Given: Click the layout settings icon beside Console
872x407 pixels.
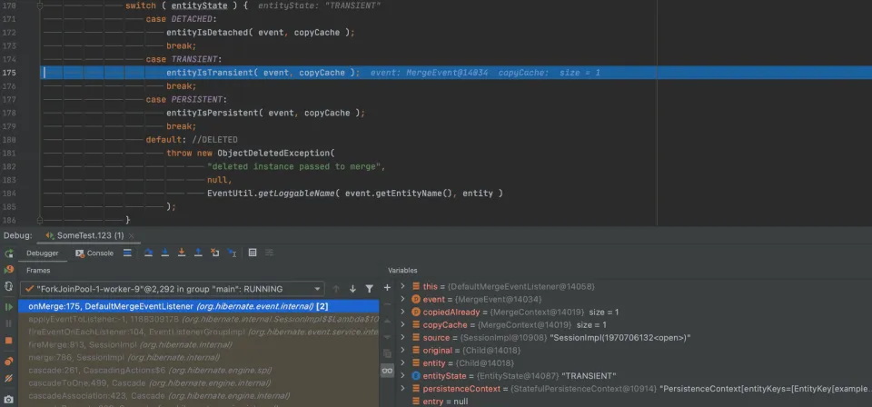Looking at the screenshot, I should [x=127, y=253].
